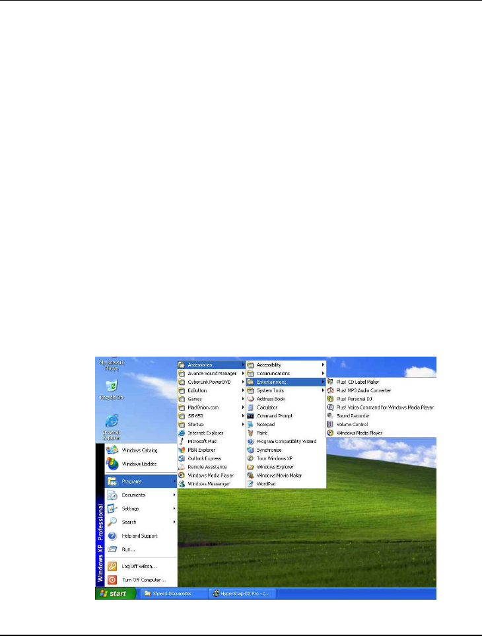
Task: Open WordPad
Action: point(286,484)
